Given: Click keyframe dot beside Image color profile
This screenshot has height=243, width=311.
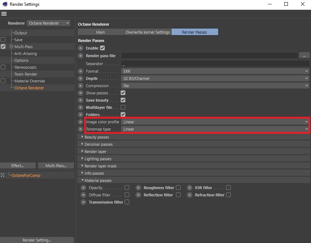Looking at the screenshot, I should (81, 122).
